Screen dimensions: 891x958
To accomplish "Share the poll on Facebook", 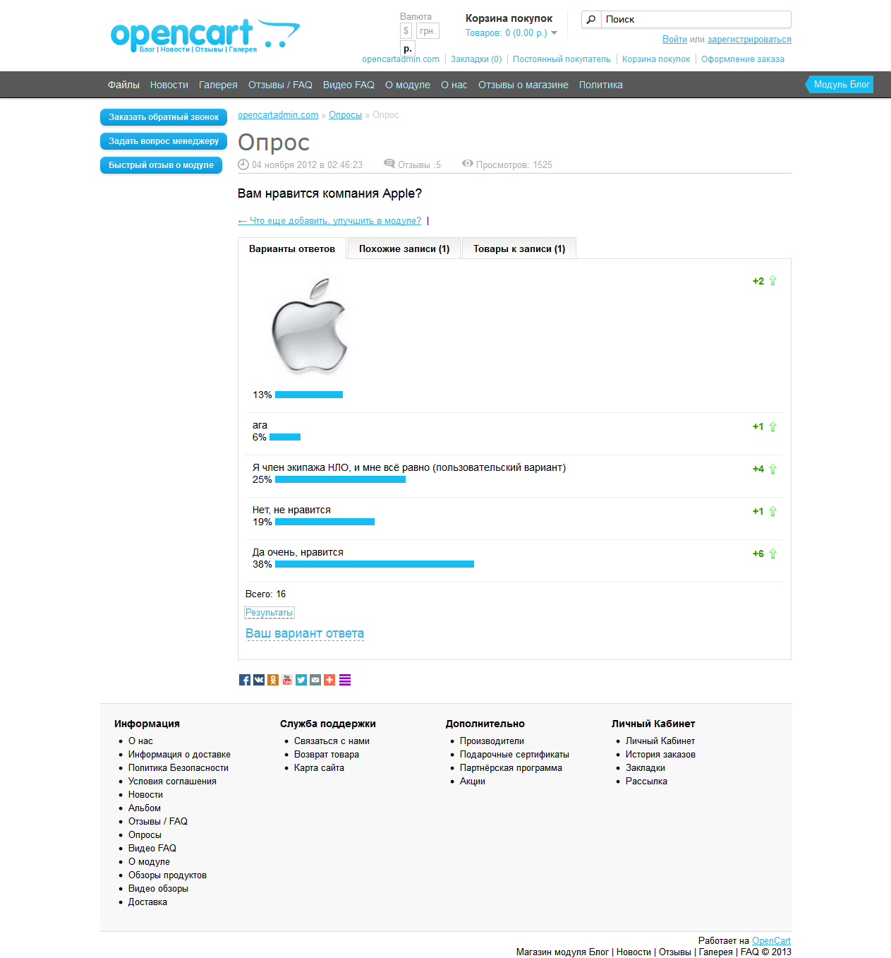I will pos(245,680).
